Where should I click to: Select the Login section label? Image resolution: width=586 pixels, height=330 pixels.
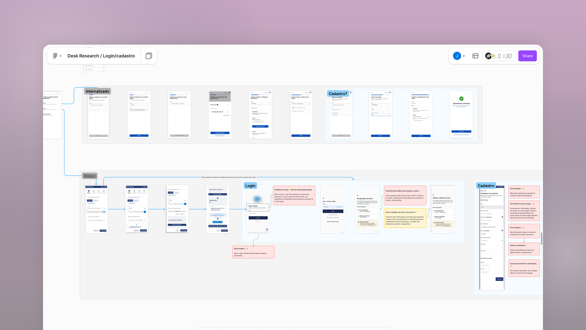251,186
